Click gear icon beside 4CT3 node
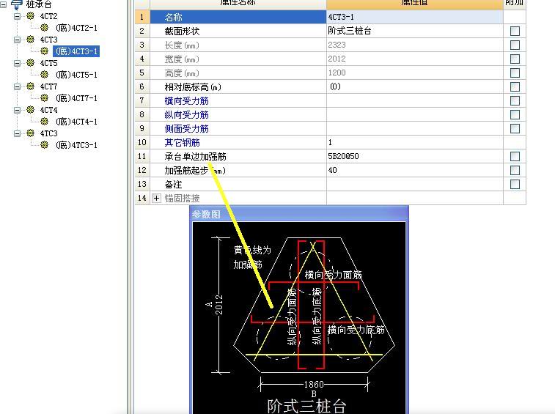The image size is (555, 414). click(31, 40)
